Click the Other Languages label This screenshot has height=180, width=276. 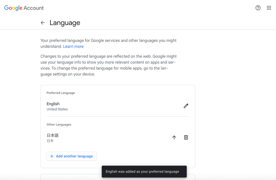(x=59, y=125)
